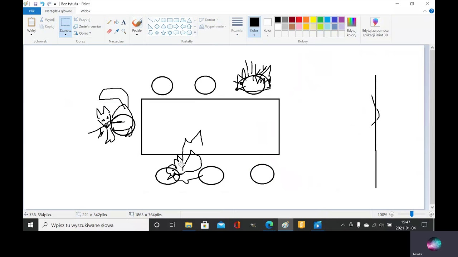Open Paint help question mark icon
Screen dimensions: 458x257
click(432, 11)
